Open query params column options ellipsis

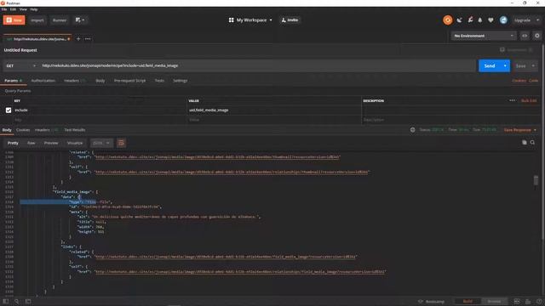[513, 100]
